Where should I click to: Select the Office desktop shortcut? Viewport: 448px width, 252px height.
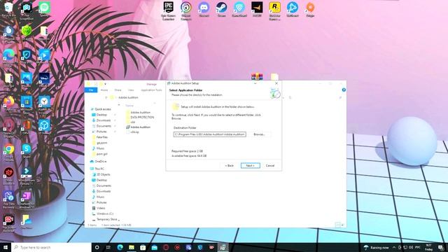click(x=27, y=127)
